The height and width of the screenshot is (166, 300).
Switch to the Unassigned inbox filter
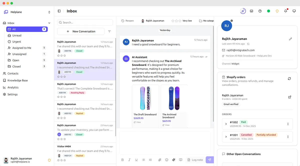point(19,54)
